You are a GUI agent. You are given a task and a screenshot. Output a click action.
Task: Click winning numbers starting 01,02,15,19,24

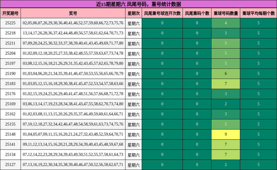(73, 94)
